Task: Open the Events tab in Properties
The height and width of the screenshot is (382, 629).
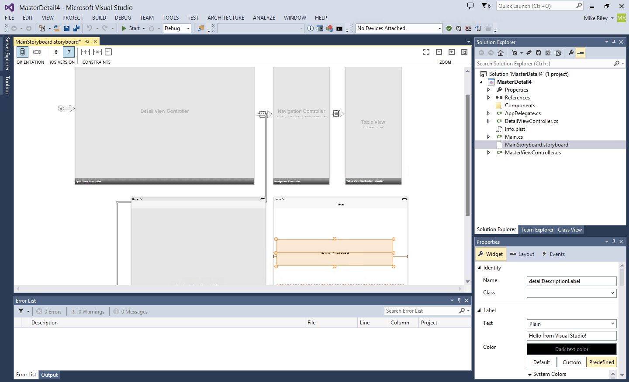Action: [553, 254]
